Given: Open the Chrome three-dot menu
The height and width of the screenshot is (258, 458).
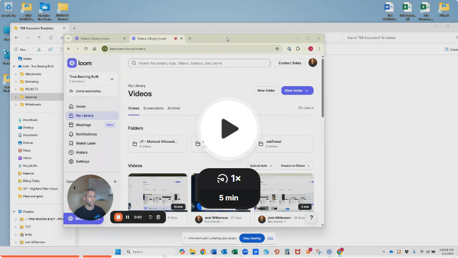Looking at the screenshot, I should (320, 49).
